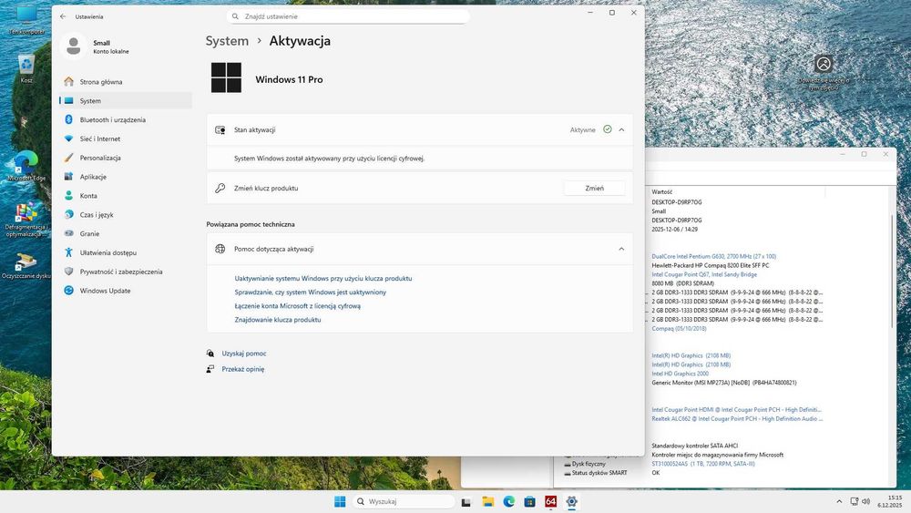Select Generic Monitor (MSI MP273A) row
This screenshot has width=911, height=513.
pos(724,383)
